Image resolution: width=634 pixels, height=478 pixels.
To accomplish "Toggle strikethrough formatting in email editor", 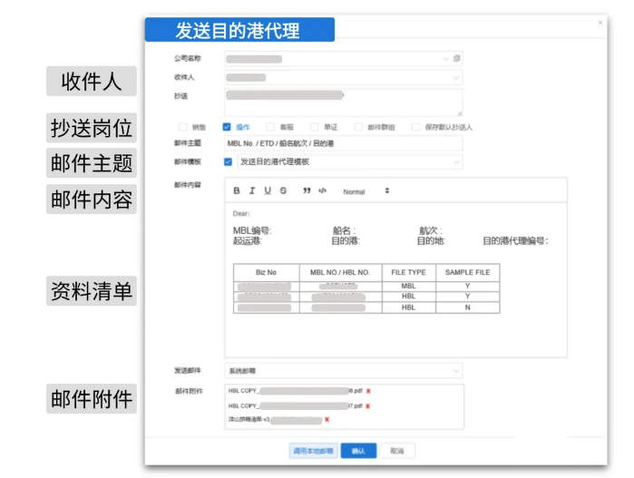I will (x=283, y=191).
